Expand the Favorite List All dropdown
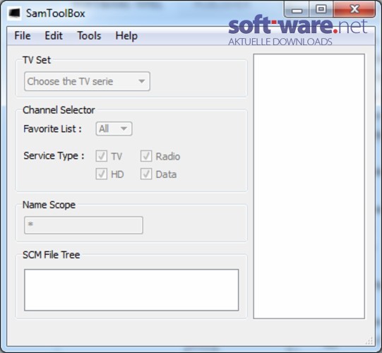This screenshot has height=353, width=382. pos(114,128)
